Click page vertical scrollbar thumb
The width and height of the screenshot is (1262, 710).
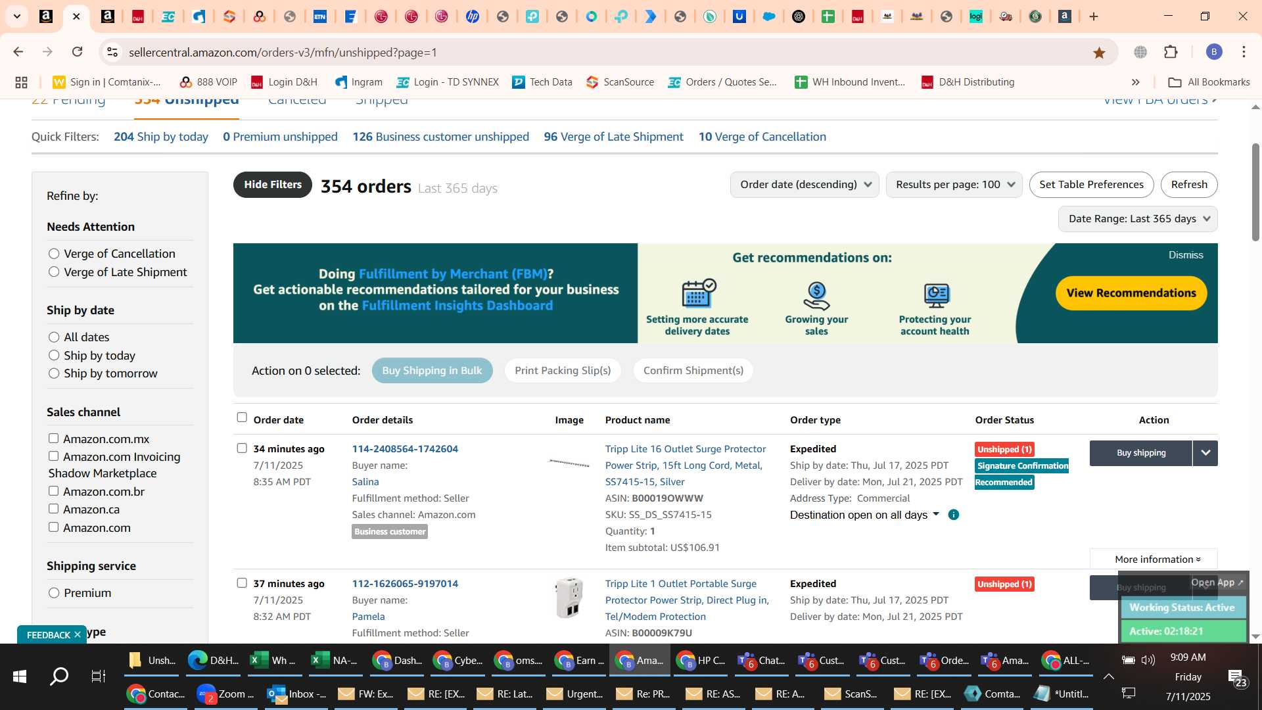click(1255, 191)
